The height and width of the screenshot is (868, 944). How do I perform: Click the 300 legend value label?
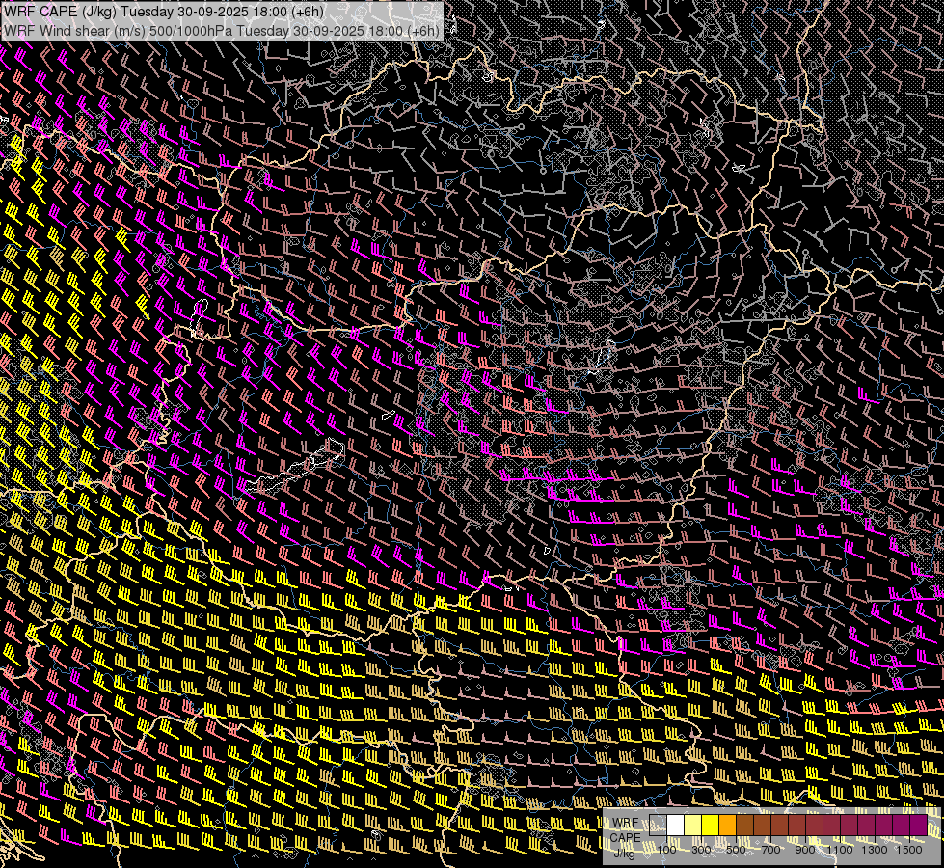point(701,850)
